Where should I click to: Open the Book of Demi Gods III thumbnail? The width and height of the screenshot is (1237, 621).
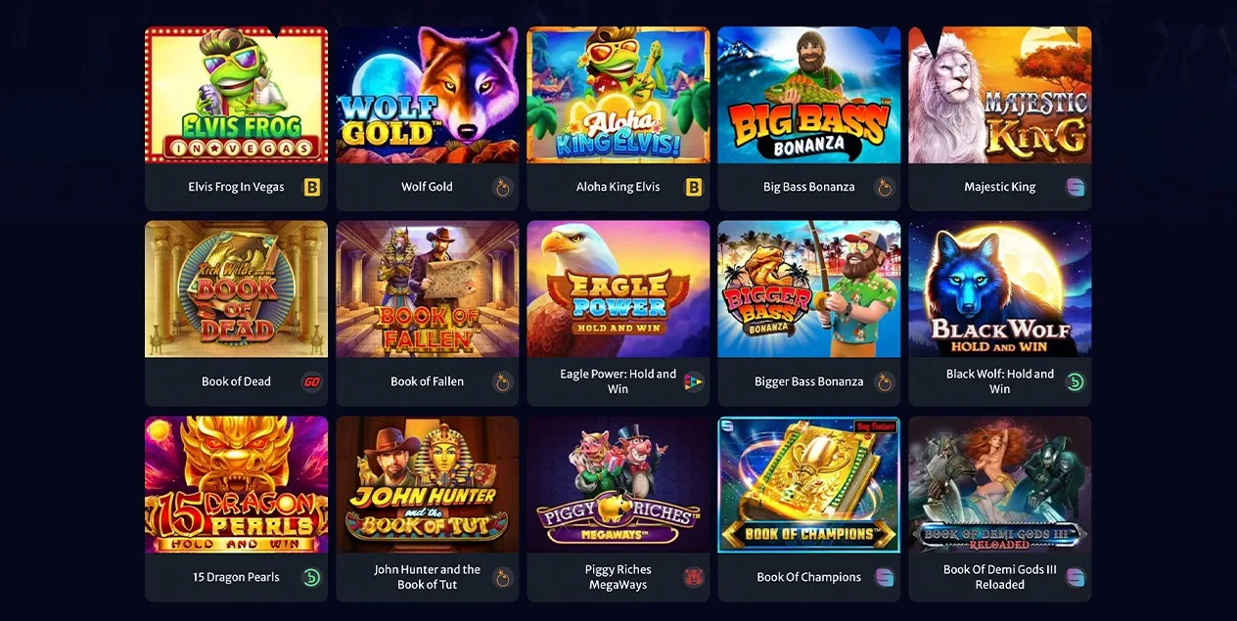point(1000,484)
